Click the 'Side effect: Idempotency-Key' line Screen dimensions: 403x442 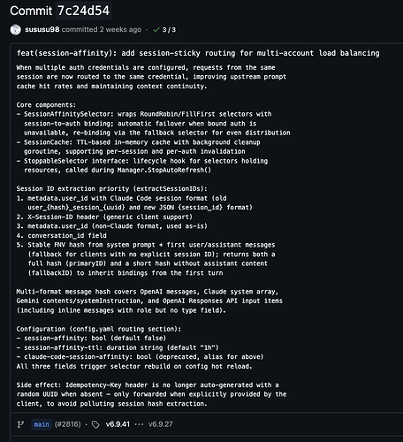tap(148, 385)
